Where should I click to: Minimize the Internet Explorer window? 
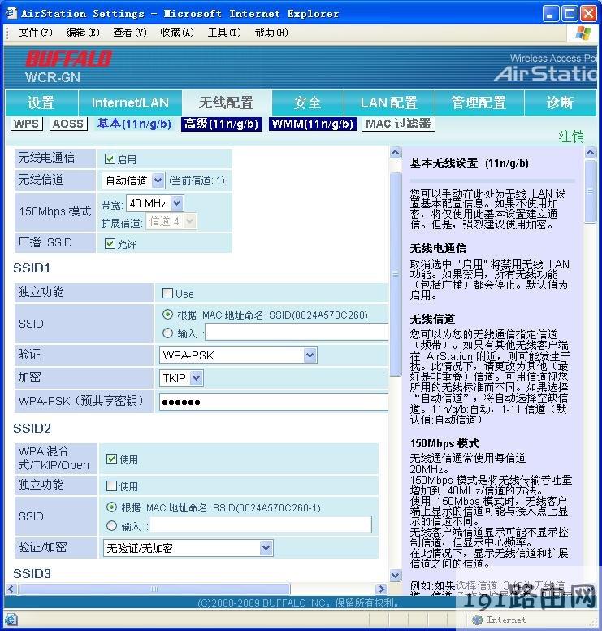[x=551, y=13]
